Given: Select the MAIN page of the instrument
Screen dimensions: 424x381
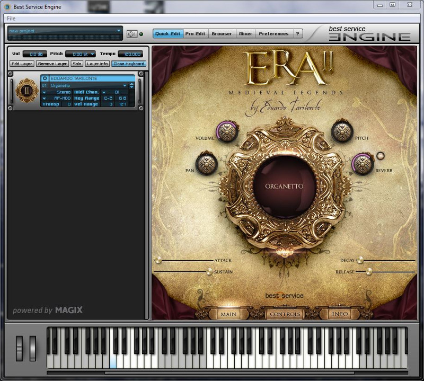Looking at the screenshot, I should (x=228, y=314).
